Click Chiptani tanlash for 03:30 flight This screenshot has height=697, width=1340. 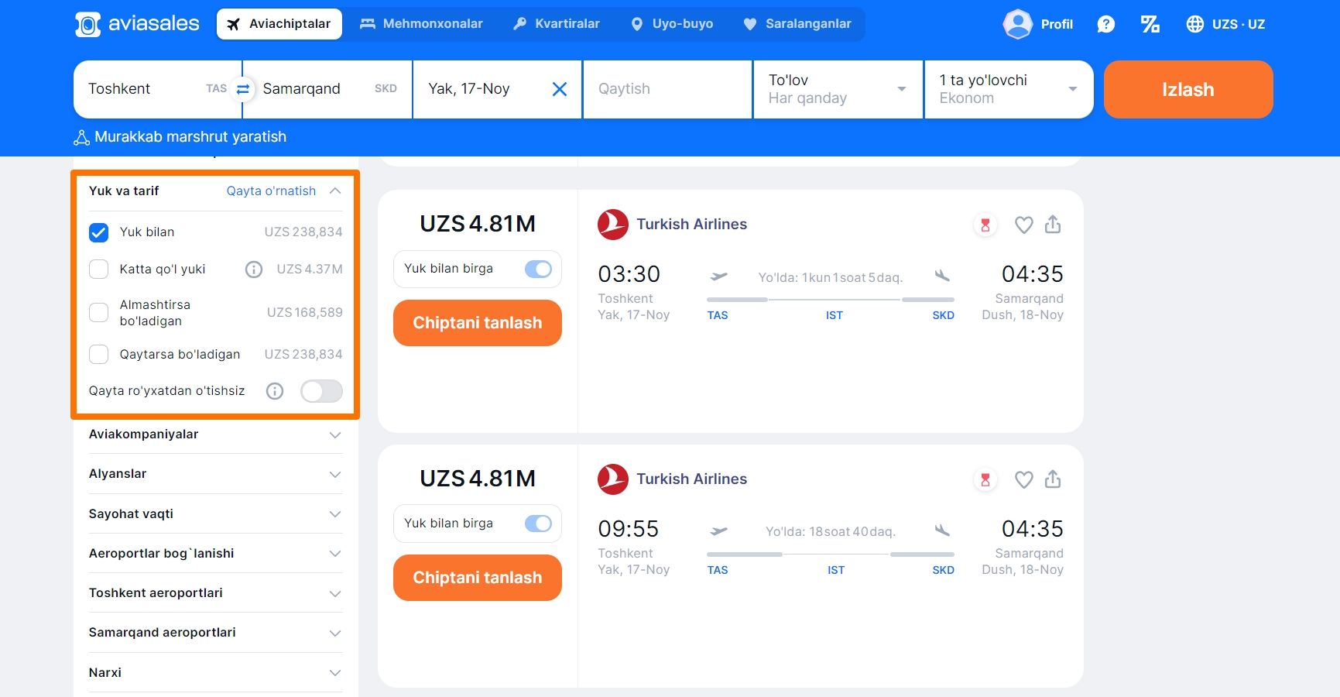(x=478, y=323)
